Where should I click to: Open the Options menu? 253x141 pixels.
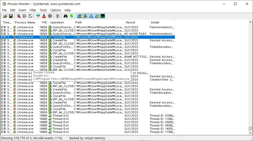click(55, 10)
